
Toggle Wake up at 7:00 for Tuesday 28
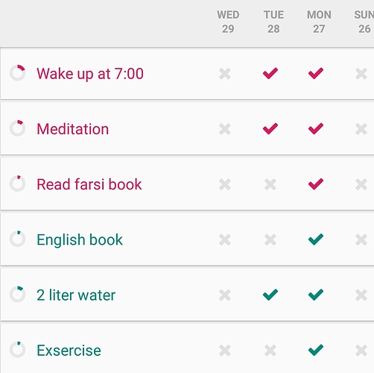click(x=270, y=73)
